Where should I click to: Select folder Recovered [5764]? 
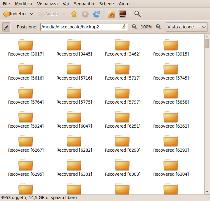(26, 96)
